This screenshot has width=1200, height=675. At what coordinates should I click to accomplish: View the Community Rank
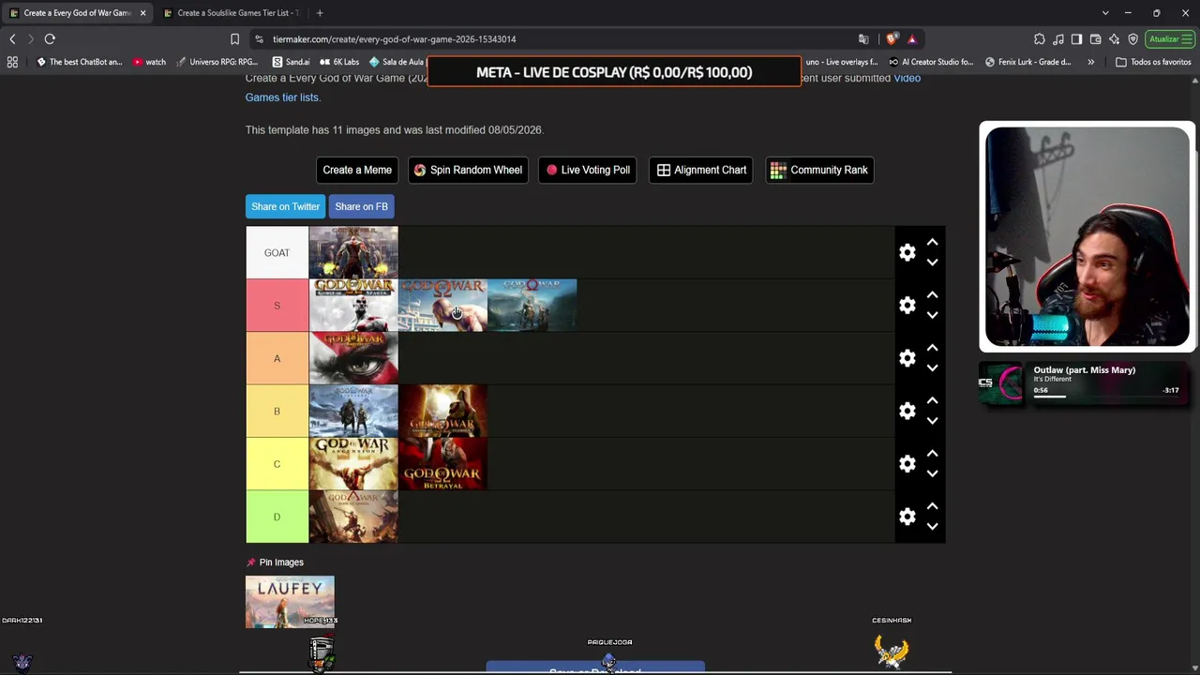tap(820, 170)
